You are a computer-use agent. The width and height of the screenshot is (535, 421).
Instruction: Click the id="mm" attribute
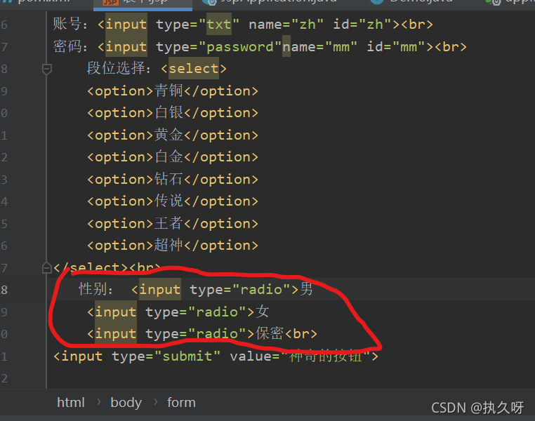[x=396, y=47]
